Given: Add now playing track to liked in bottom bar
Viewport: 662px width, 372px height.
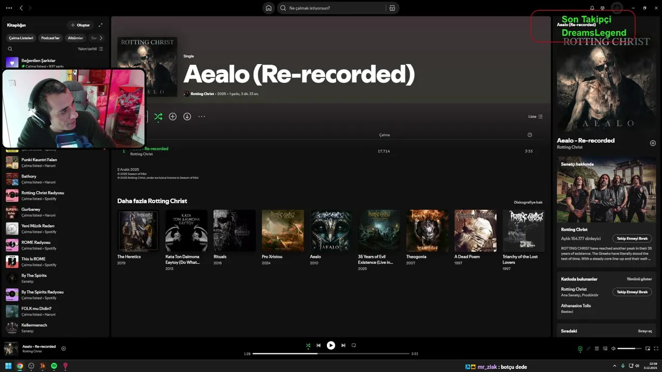Looking at the screenshot, I should [x=64, y=348].
